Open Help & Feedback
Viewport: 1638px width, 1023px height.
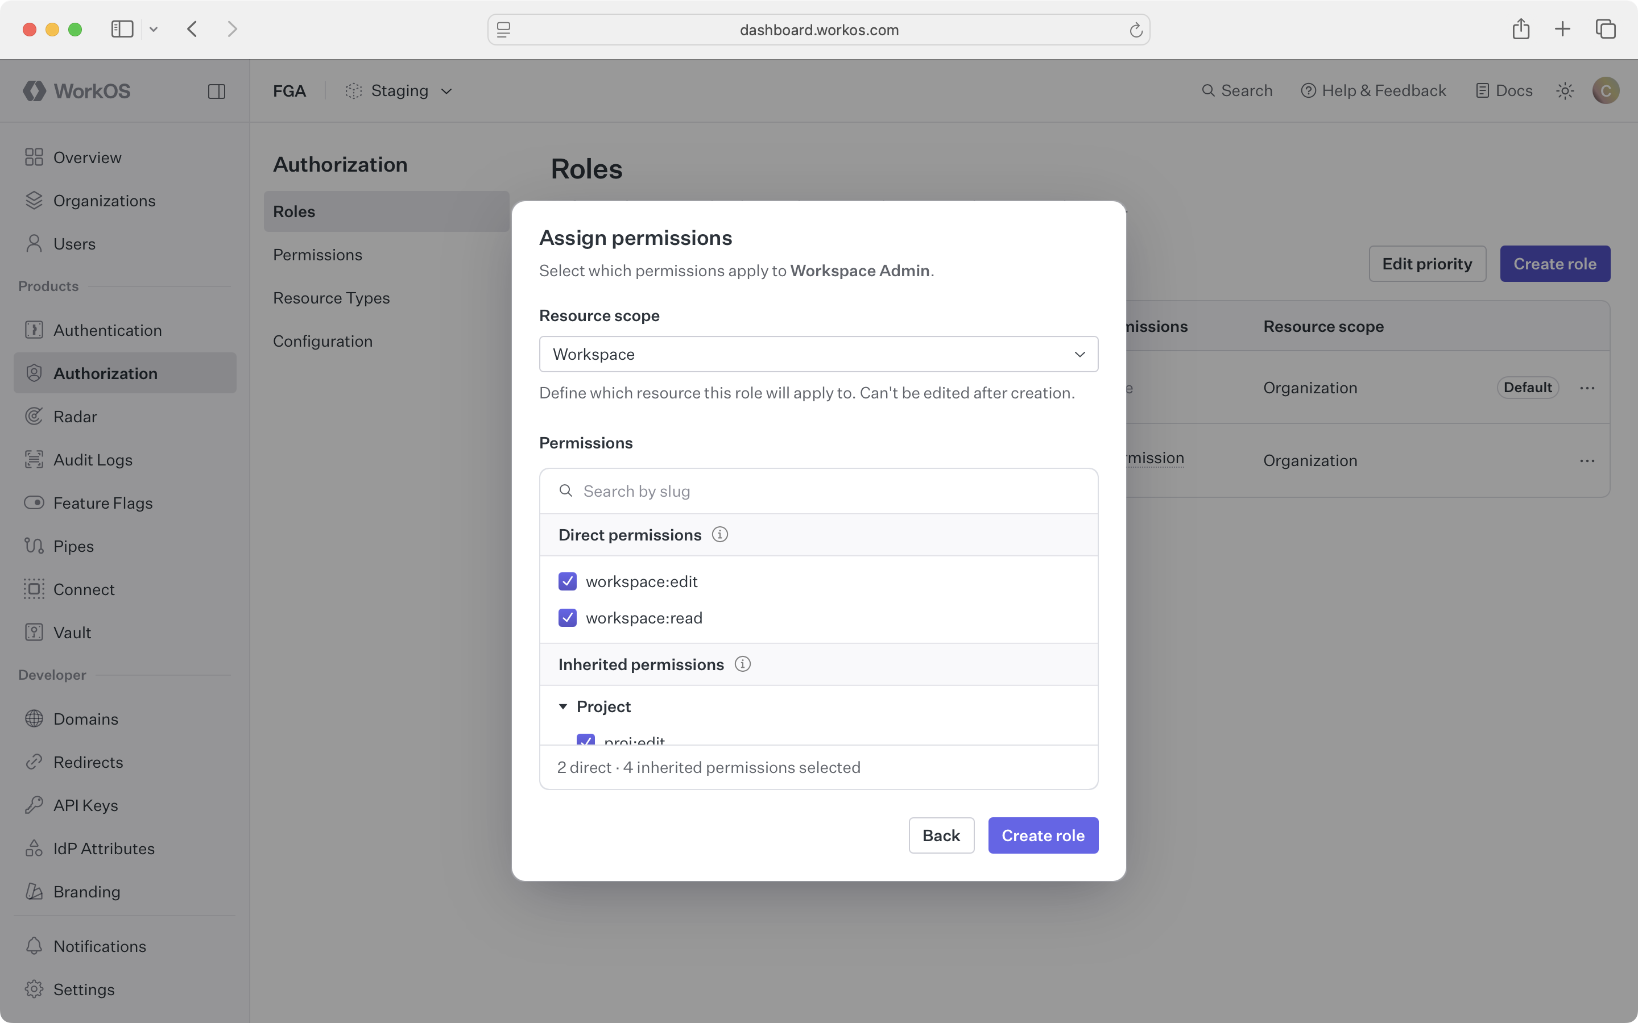[x=1374, y=90]
